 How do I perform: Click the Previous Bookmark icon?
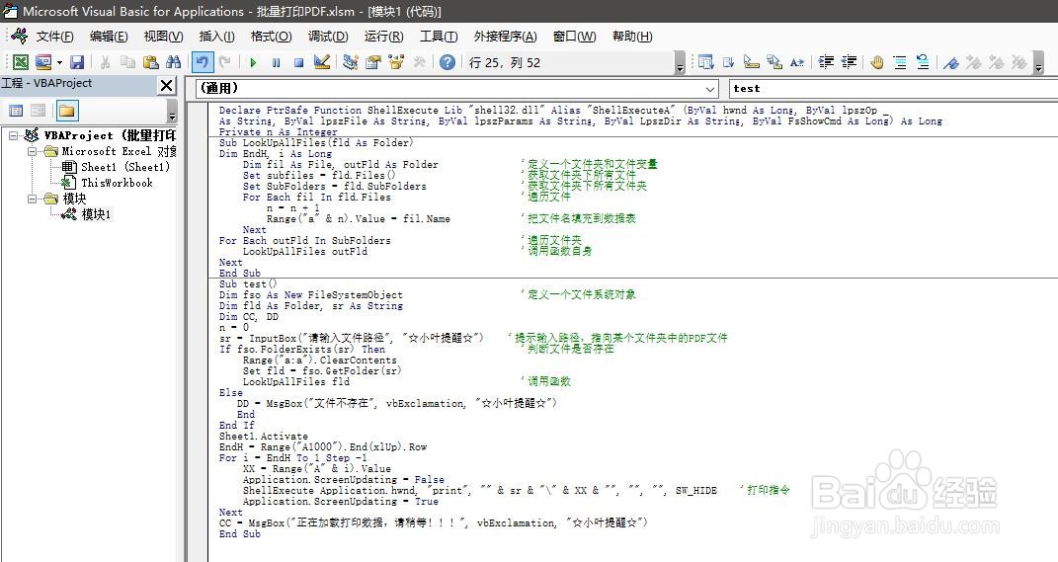pos(997,62)
